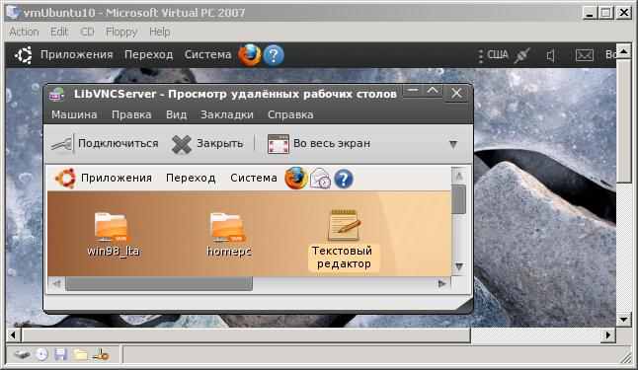Click the Virtual PC vertical scrollbar up arrow
This screenshot has width=638, height=370.
coord(623,51)
